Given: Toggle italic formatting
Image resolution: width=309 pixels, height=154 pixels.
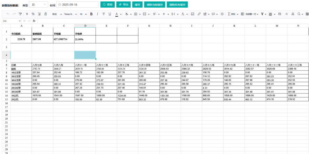Looking at the screenshot, I should pos(98,14).
